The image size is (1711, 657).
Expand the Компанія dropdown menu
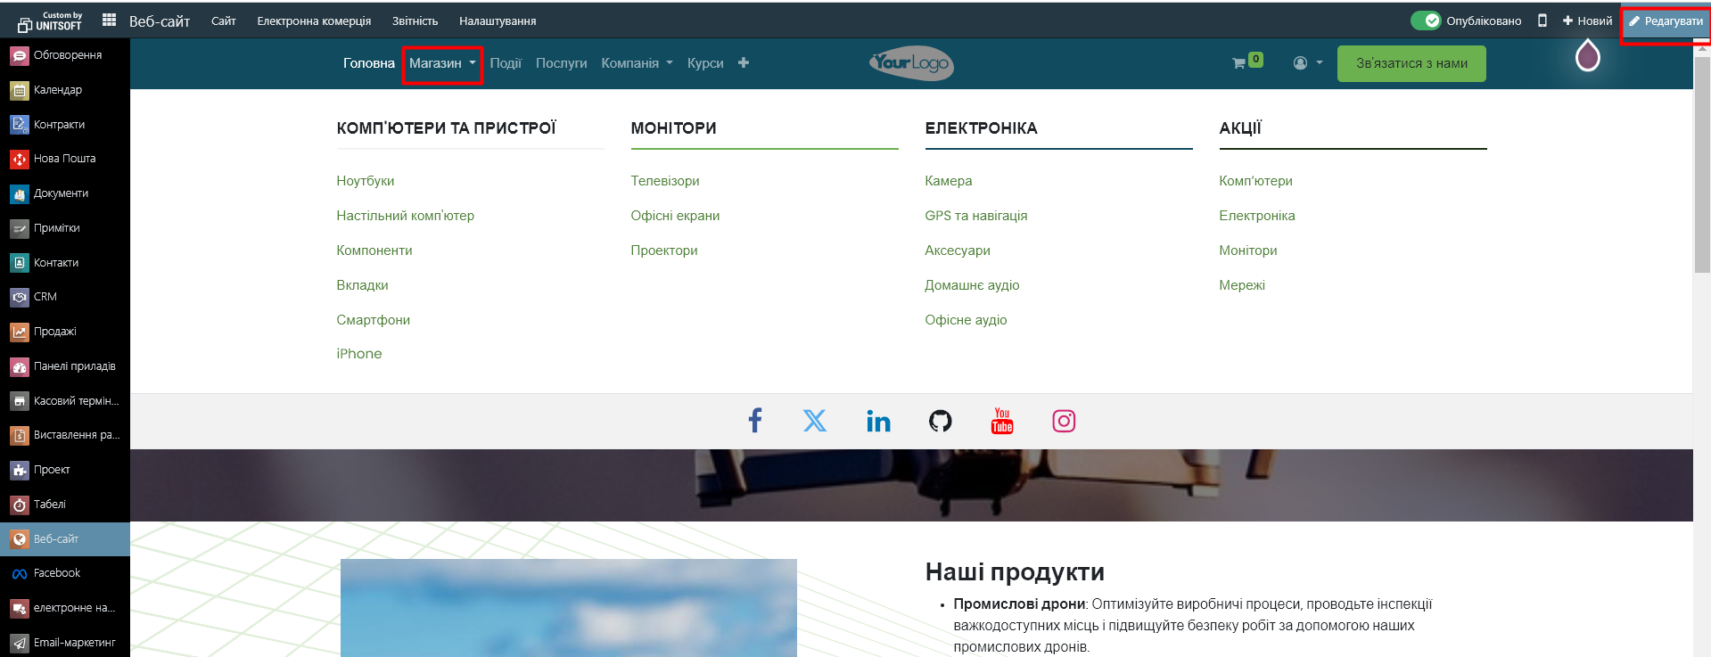point(637,63)
